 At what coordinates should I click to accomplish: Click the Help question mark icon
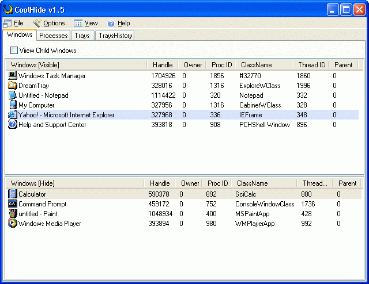tap(111, 24)
